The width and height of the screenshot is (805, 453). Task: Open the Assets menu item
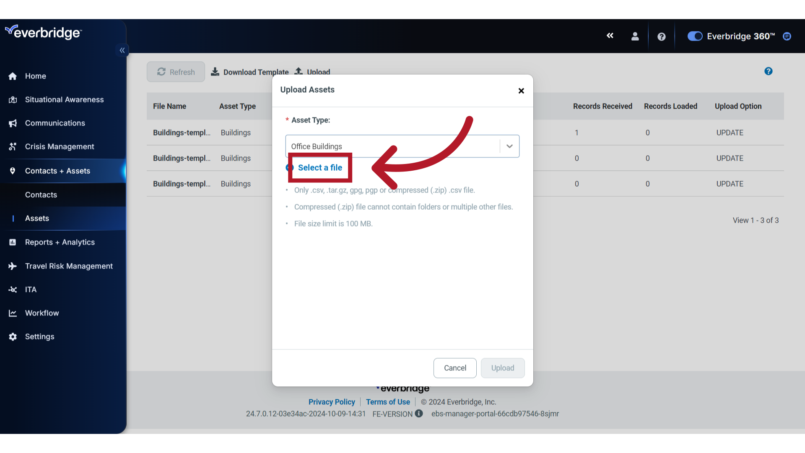click(x=37, y=218)
